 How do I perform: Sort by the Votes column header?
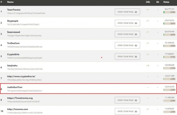coord(166,2)
